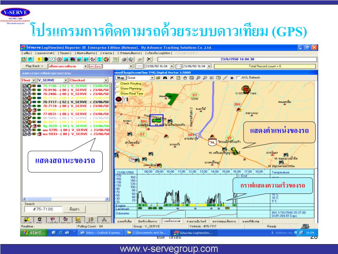Open the From date dropdown
This screenshot has width=338, height=254.
tap(172, 66)
